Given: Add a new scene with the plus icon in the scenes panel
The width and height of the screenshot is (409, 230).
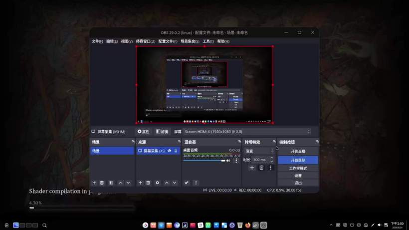Looking at the screenshot, I should [94, 183].
